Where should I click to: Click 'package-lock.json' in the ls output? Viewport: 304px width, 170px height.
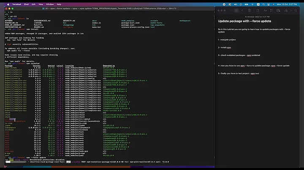[x=130, y=23]
